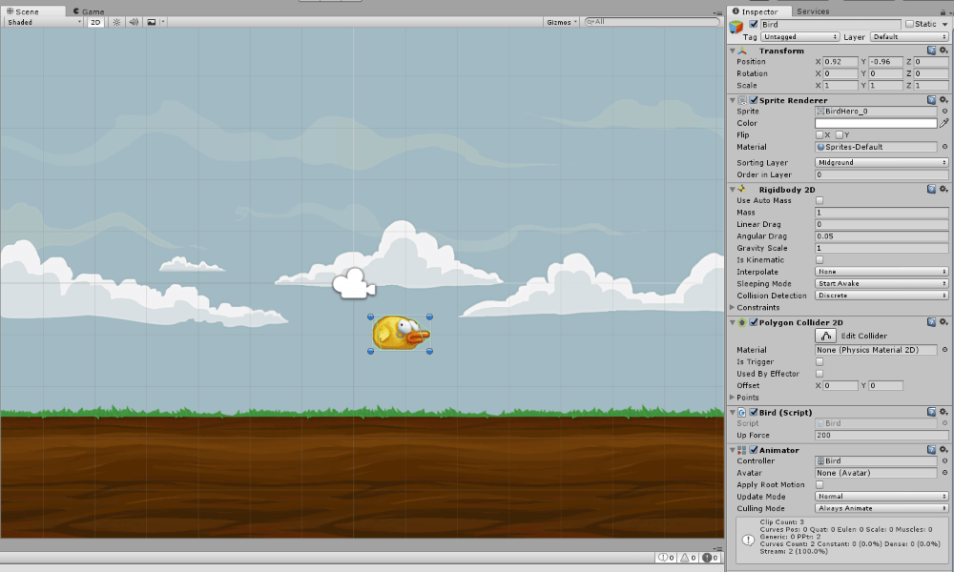Open the Animator component help icon
This screenshot has width=954, height=572.
pyautogui.click(x=931, y=450)
